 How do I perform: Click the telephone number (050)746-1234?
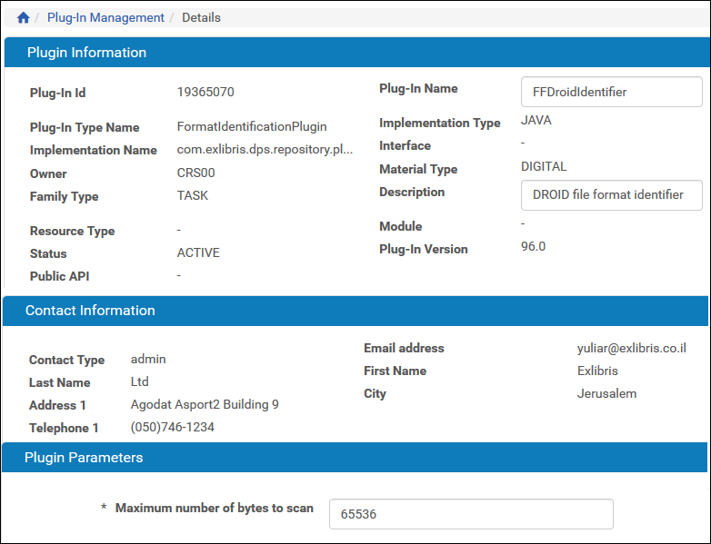click(173, 427)
